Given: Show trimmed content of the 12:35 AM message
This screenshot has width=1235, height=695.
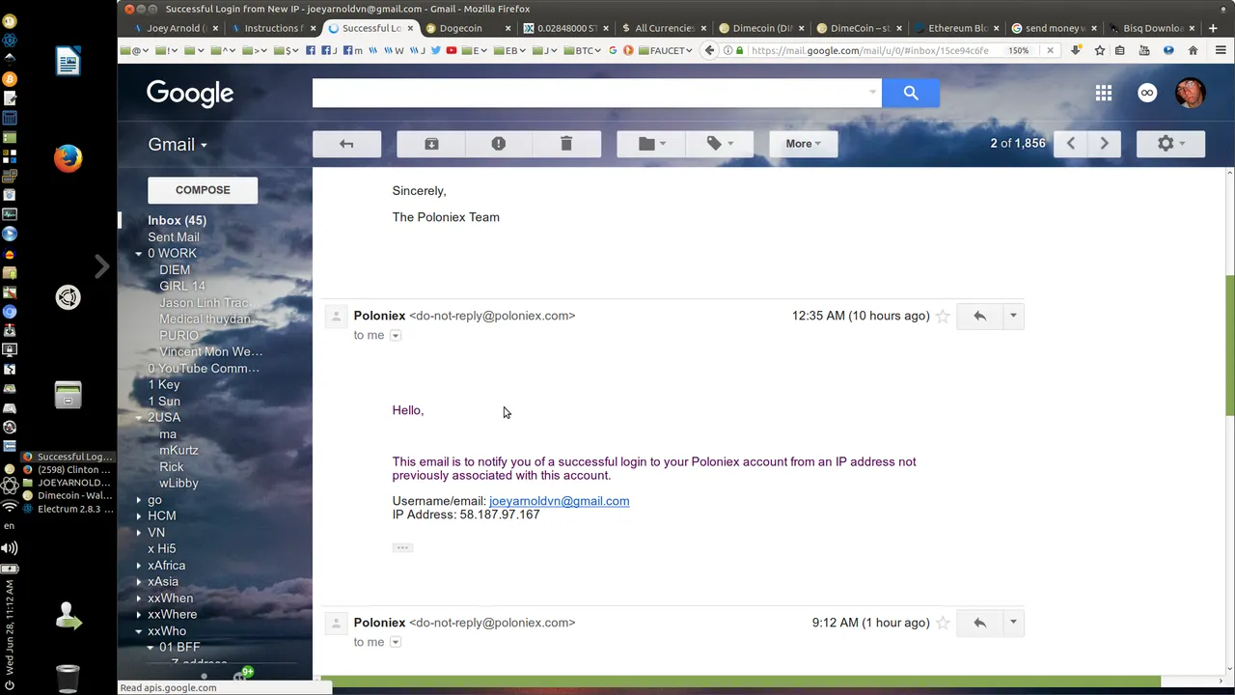Looking at the screenshot, I should (402, 547).
